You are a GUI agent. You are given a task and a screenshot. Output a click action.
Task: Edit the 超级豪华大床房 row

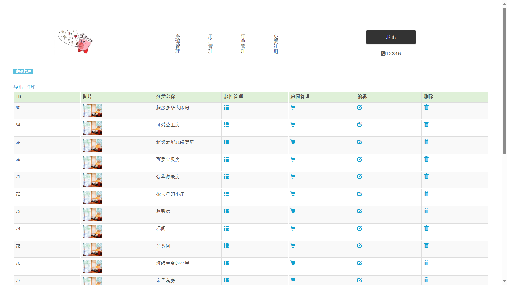(x=360, y=107)
